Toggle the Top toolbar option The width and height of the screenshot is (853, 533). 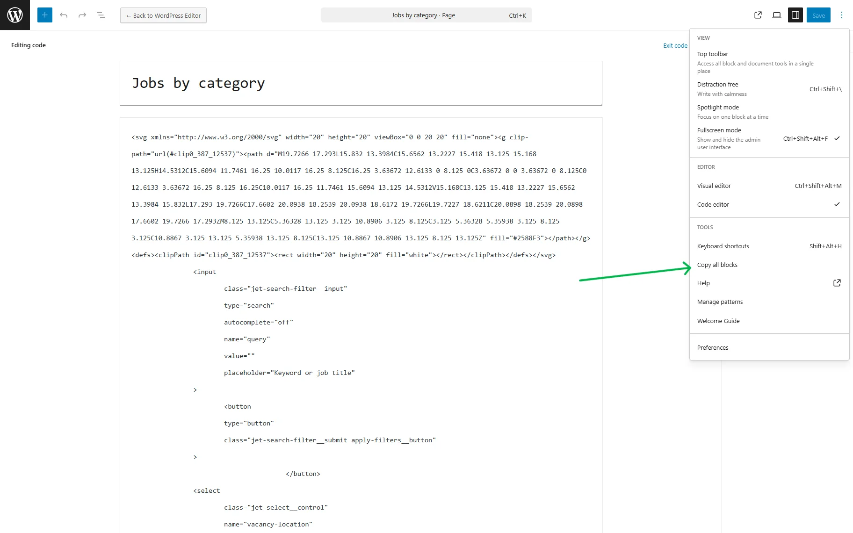point(769,62)
